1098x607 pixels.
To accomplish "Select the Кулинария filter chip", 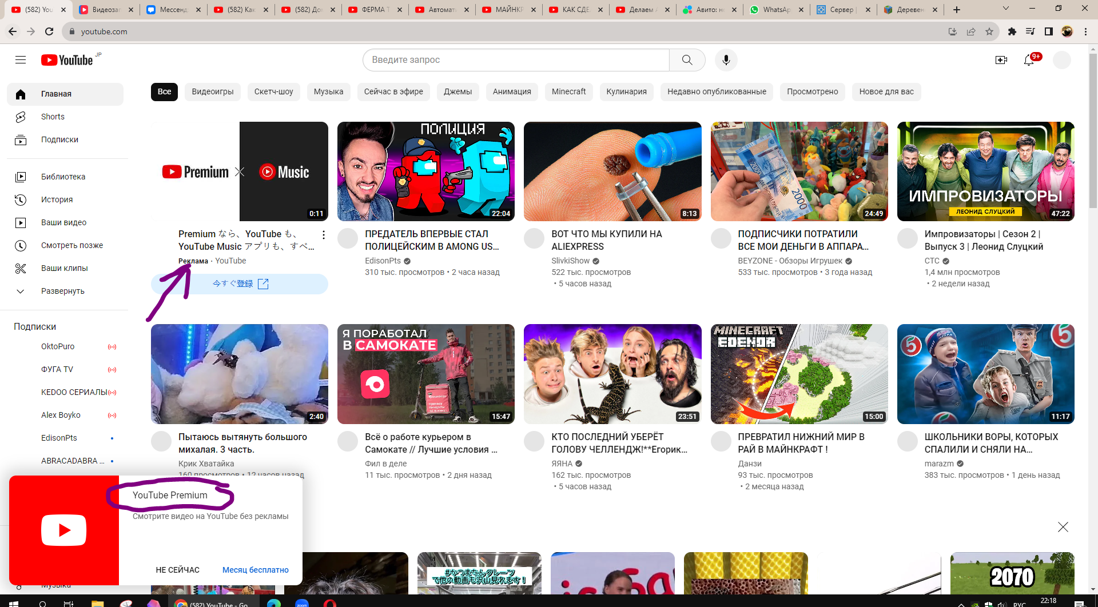I will (626, 91).
